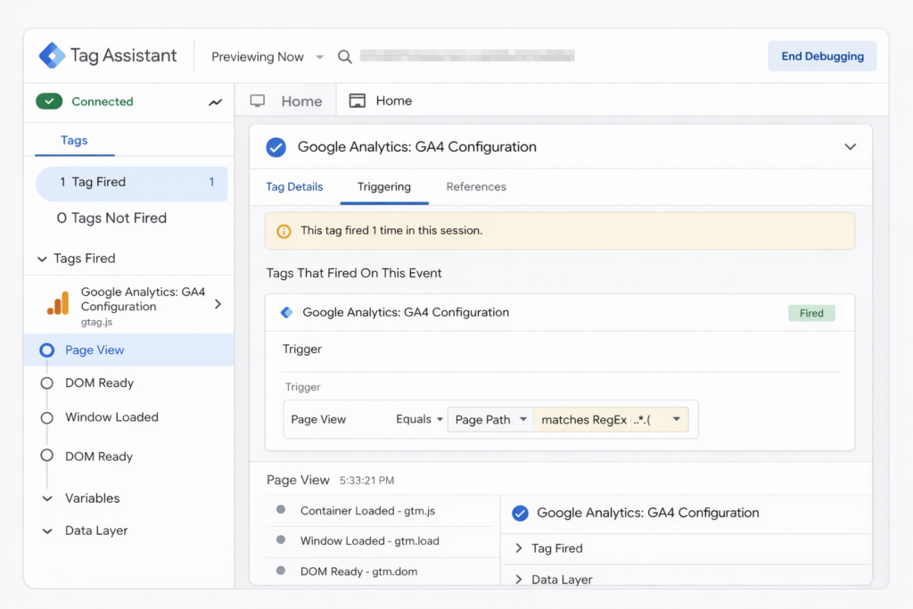The height and width of the screenshot is (609, 913).
Task: Select the second Home tab
Action: tap(380, 101)
